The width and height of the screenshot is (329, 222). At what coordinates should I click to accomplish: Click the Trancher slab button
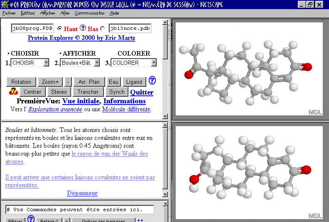click(88, 92)
